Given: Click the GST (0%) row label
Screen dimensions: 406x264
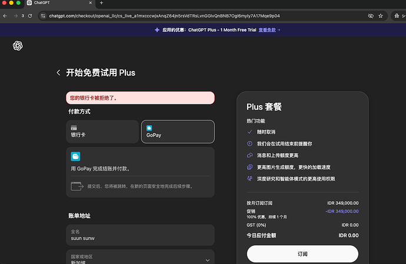Looking at the screenshot, I should pos(256,225).
